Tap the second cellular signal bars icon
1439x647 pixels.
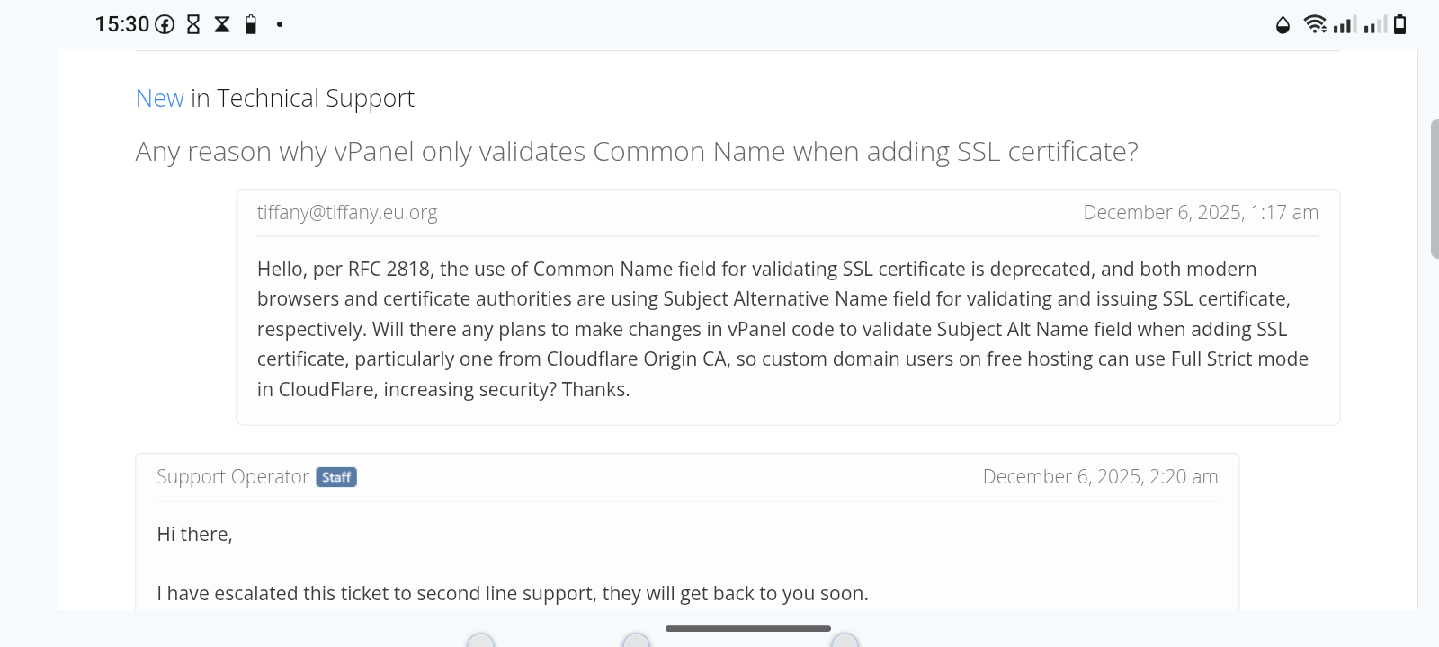tap(1374, 24)
